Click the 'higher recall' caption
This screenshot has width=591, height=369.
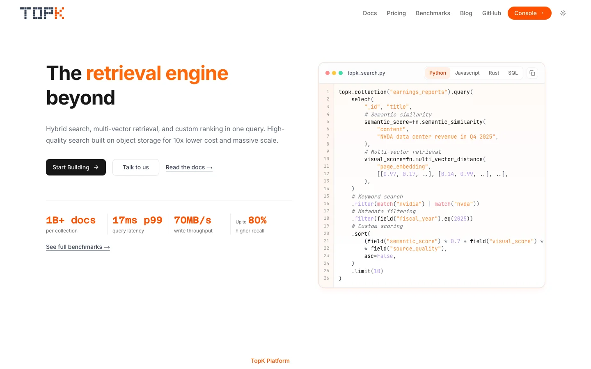point(250,231)
